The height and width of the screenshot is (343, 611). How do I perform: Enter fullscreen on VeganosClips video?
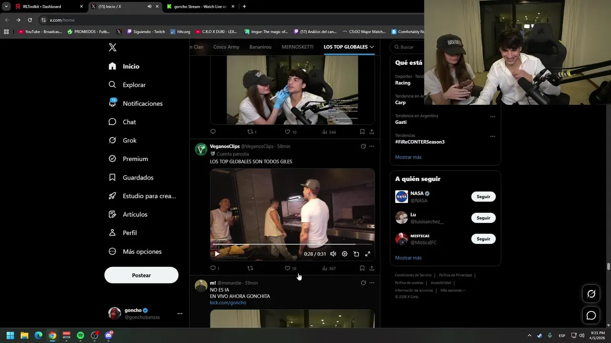click(x=368, y=254)
